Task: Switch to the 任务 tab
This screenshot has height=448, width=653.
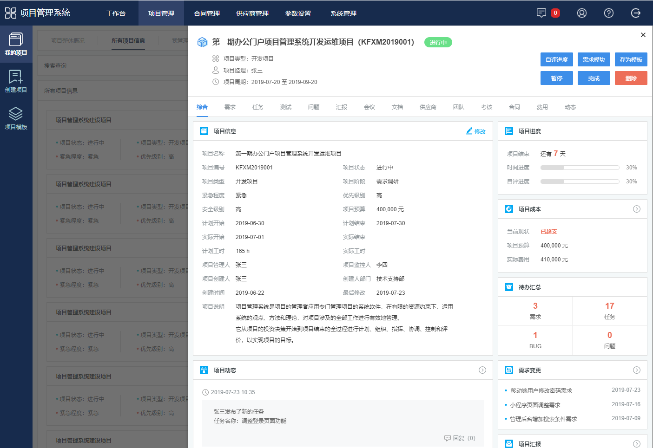Action: [x=258, y=107]
